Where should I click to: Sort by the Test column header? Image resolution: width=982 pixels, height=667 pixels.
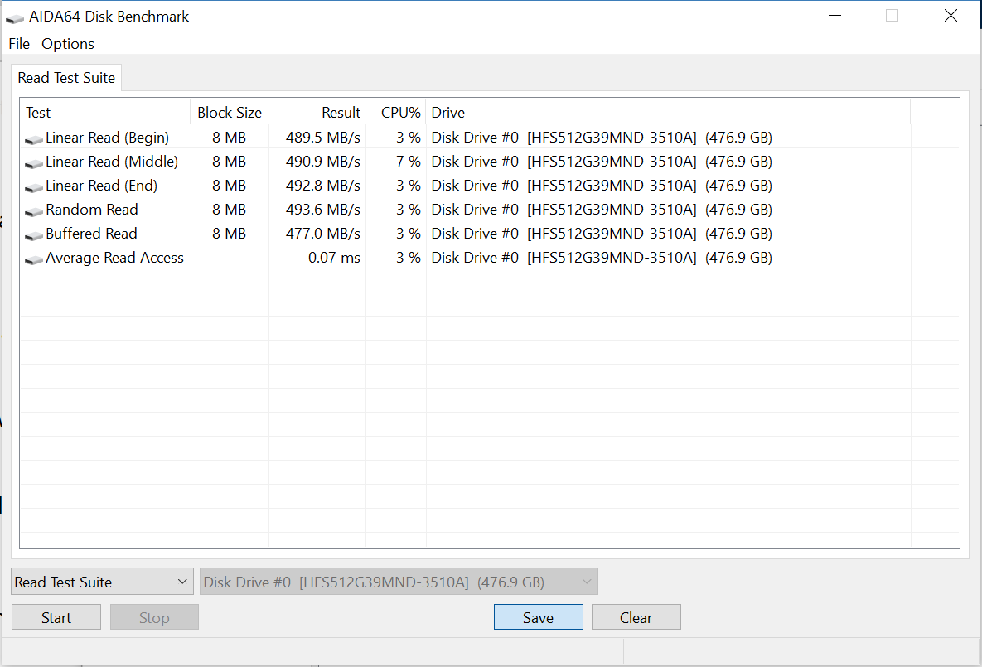coord(106,112)
